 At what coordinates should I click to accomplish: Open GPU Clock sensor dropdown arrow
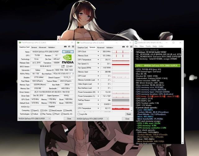(98, 51)
